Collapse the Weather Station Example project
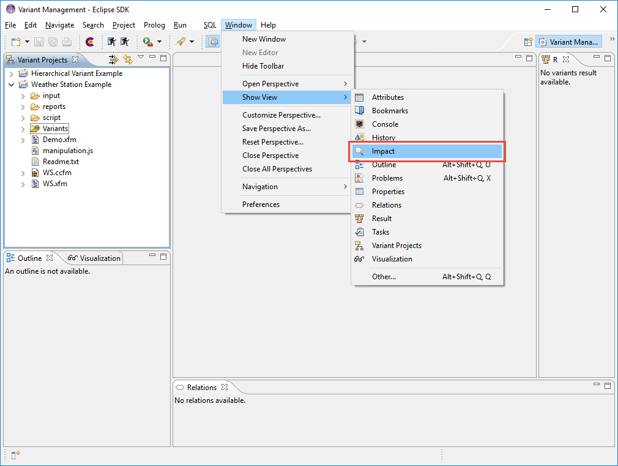Image resolution: width=618 pixels, height=466 pixels. [12, 85]
